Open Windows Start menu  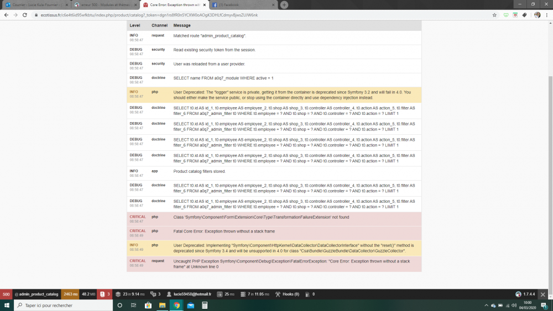tap(7, 305)
